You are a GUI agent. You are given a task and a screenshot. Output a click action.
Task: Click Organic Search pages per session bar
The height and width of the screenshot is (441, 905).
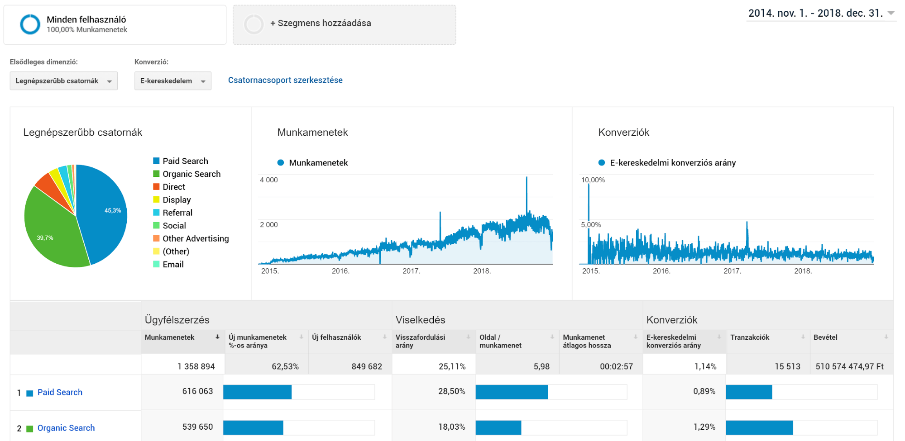(x=498, y=427)
